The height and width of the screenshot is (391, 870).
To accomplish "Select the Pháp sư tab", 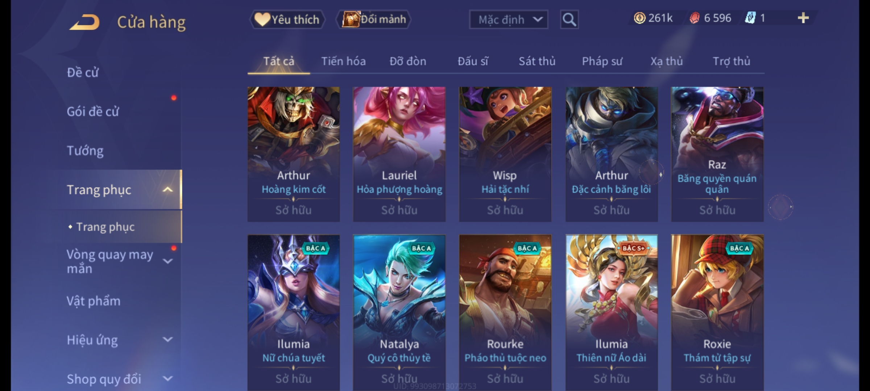I will [602, 61].
